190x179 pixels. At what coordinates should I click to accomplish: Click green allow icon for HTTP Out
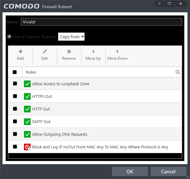point(27,109)
